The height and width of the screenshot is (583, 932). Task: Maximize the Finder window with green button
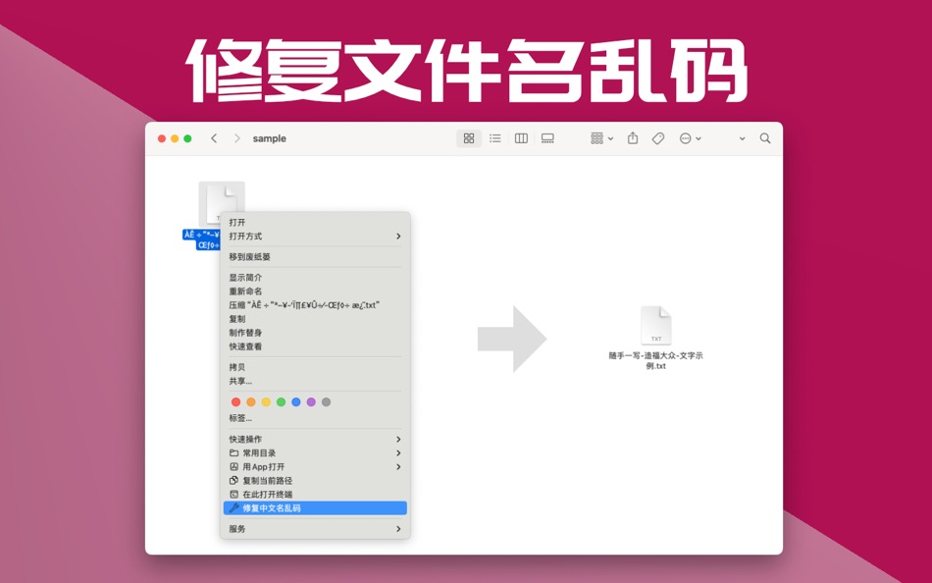[187, 138]
